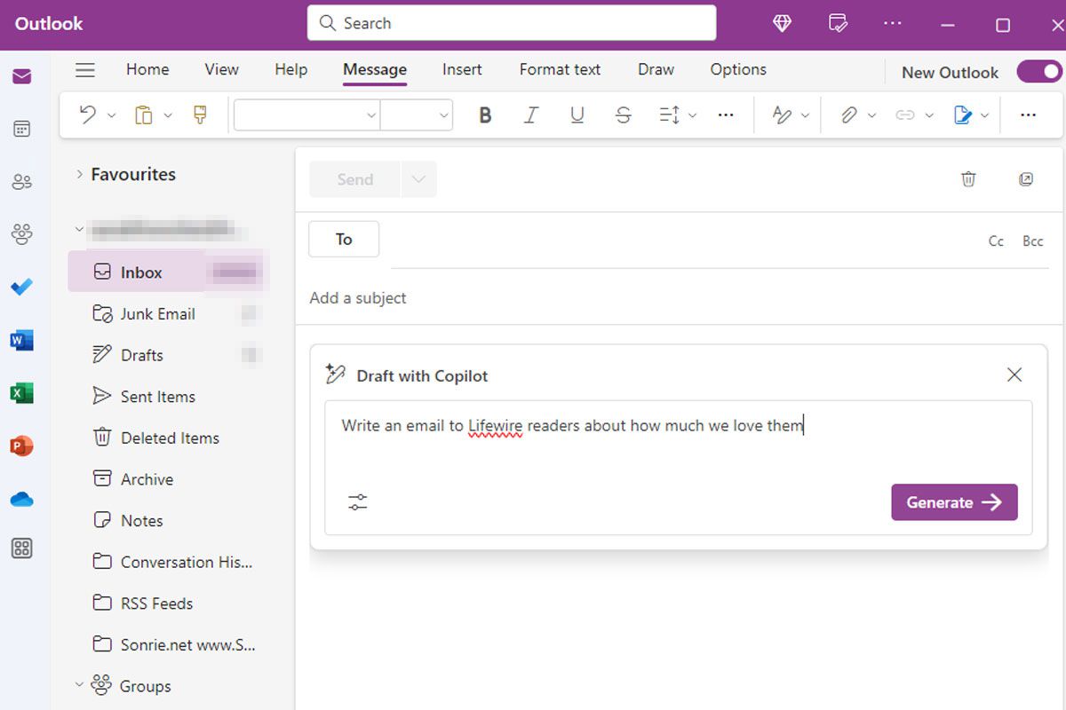
Task: Apply Strikethrough formatting
Action: pyautogui.click(x=624, y=115)
